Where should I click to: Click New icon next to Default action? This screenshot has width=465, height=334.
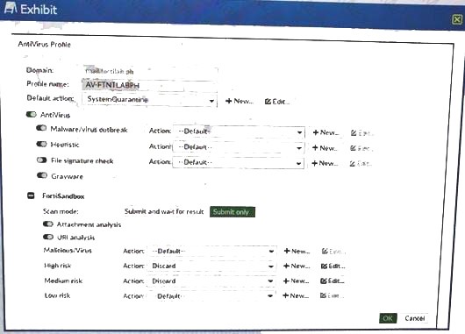[x=239, y=101]
